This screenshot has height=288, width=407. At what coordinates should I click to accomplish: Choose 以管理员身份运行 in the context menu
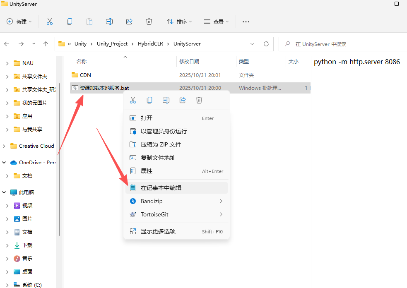176,131
